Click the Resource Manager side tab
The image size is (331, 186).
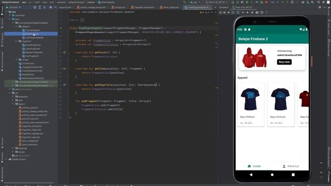(2, 61)
